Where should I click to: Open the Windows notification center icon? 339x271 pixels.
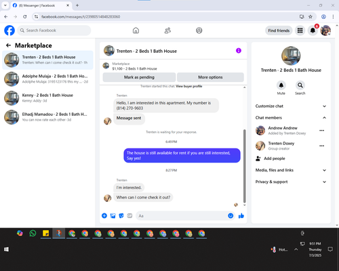pos(330,249)
